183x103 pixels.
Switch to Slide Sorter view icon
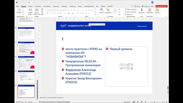[x=138, y=102]
